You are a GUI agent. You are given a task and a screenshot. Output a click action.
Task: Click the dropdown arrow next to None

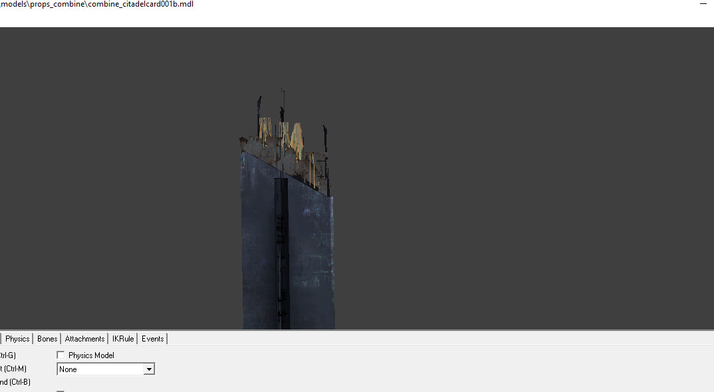[x=149, y=369]
